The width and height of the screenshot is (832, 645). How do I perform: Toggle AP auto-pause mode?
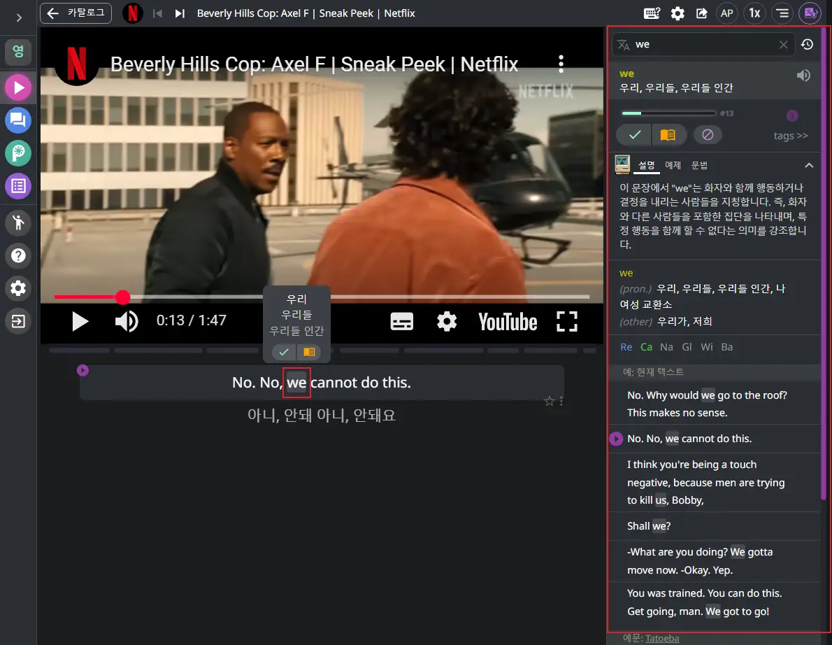pyautogui.click(x=727, y=13)
